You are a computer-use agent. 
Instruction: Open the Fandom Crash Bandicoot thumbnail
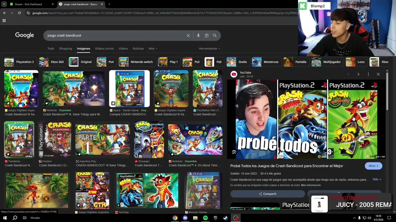[x=55, y=140]
